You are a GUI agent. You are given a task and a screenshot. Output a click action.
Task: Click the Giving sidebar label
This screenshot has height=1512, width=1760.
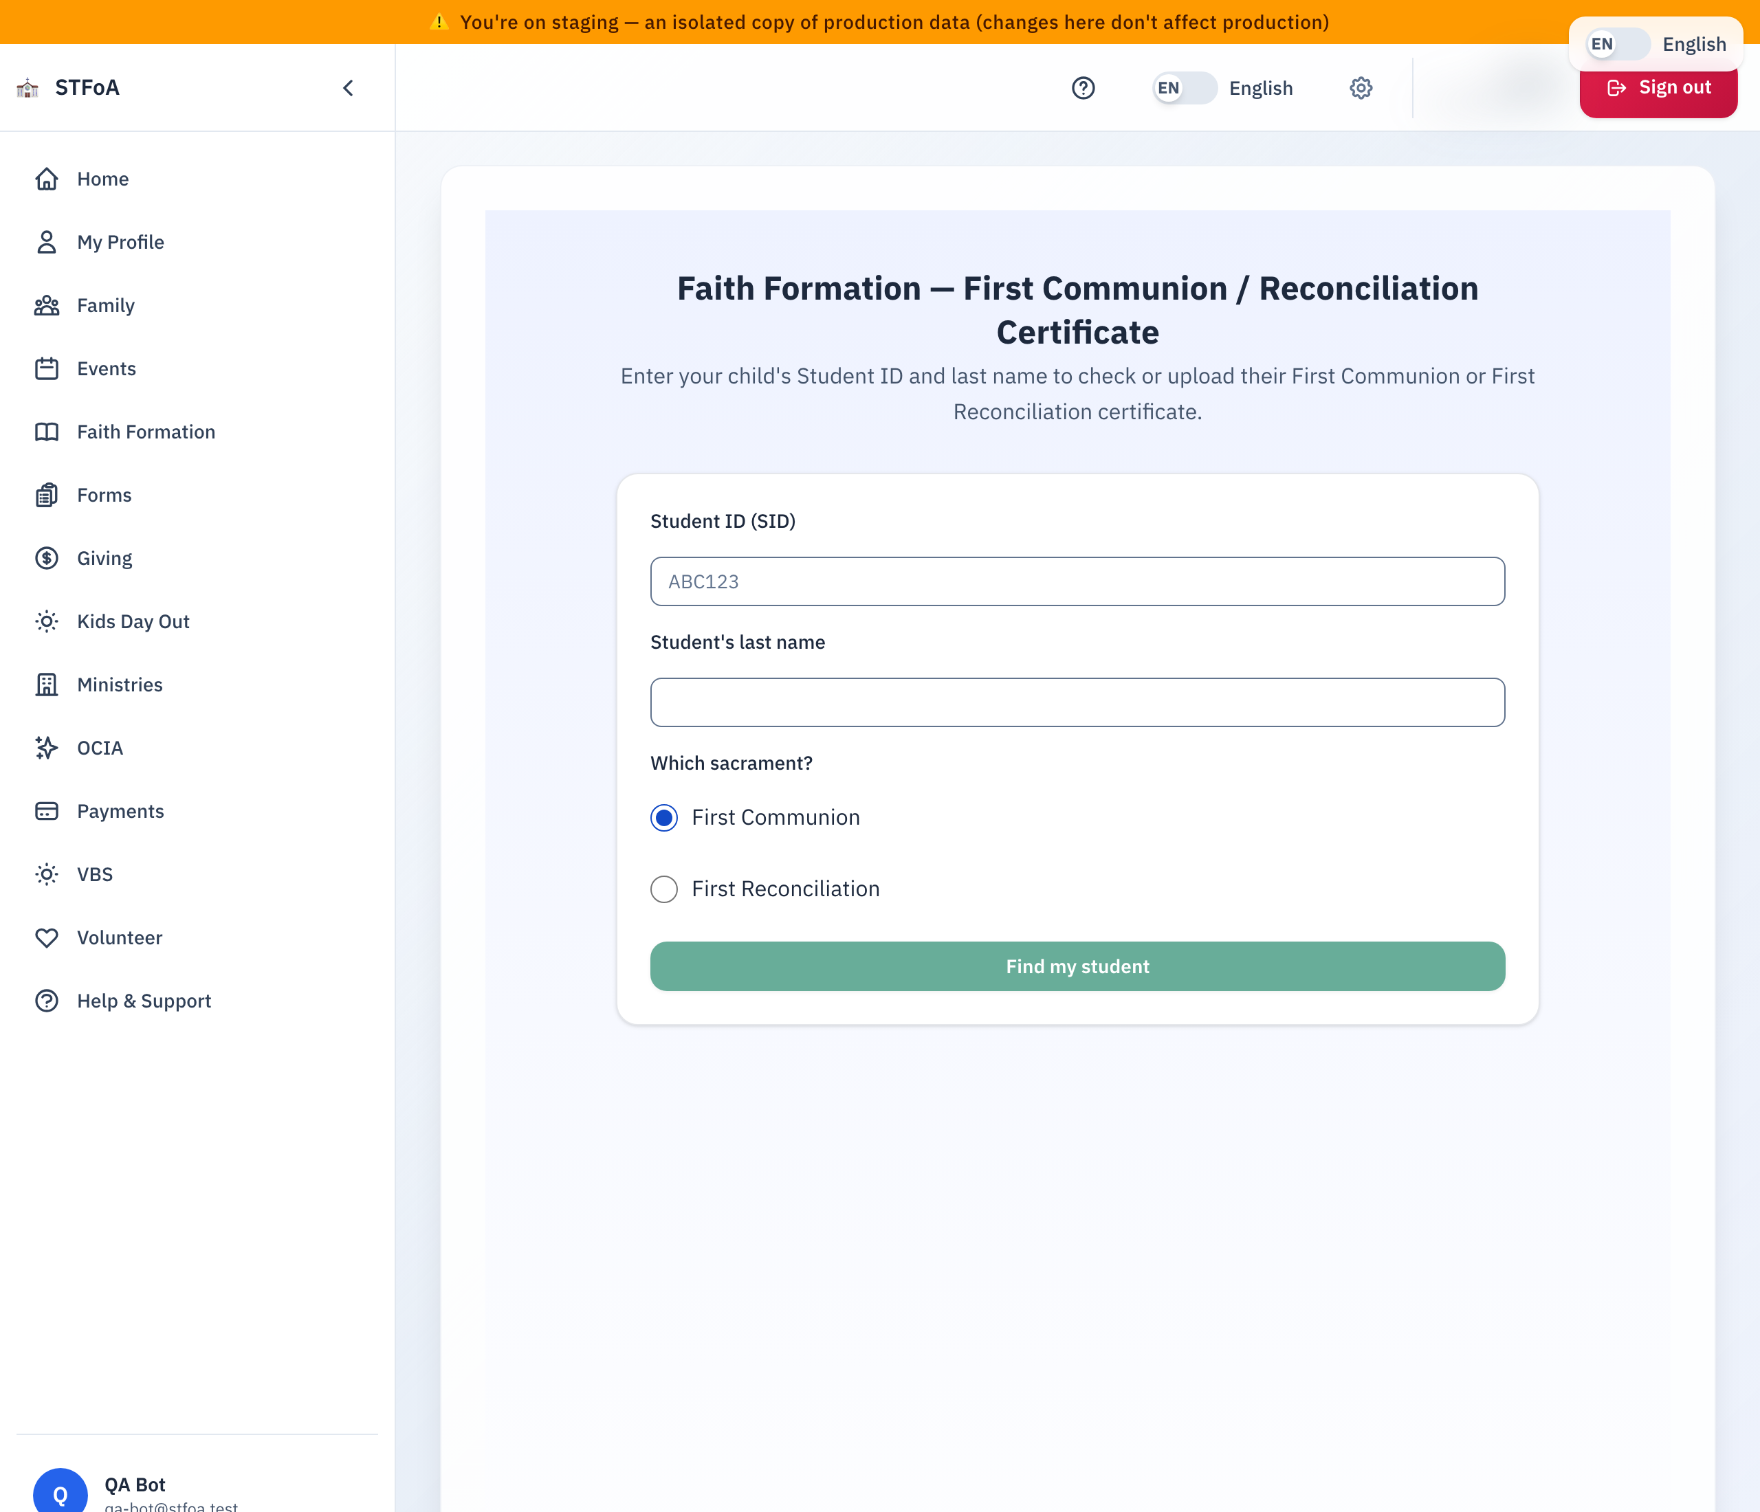point(104,559)
